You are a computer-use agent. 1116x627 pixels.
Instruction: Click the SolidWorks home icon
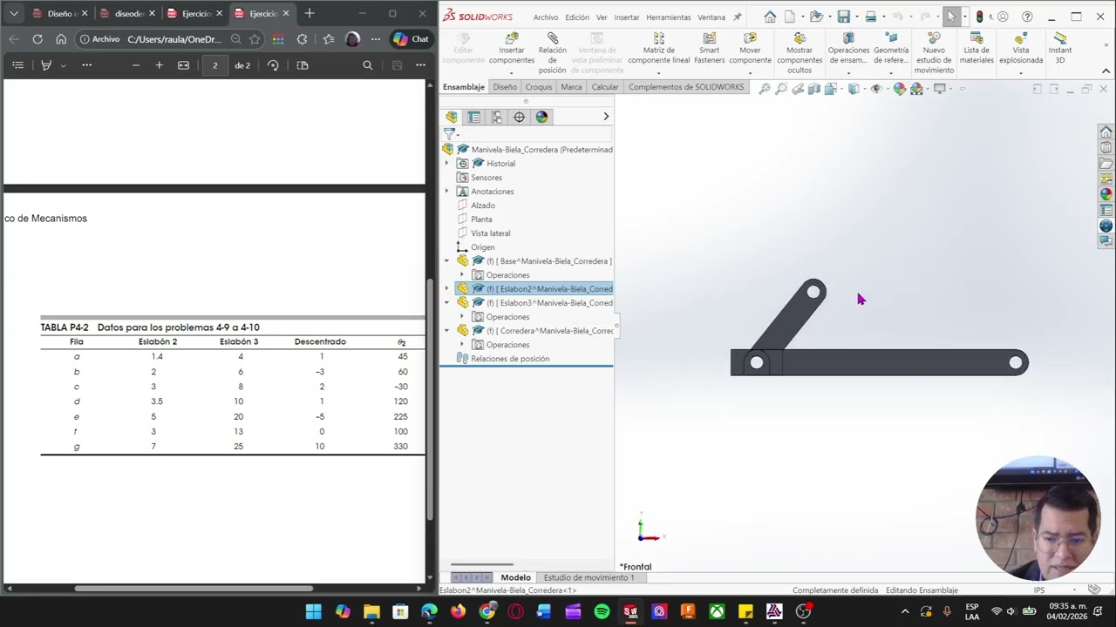click(770, 17)
